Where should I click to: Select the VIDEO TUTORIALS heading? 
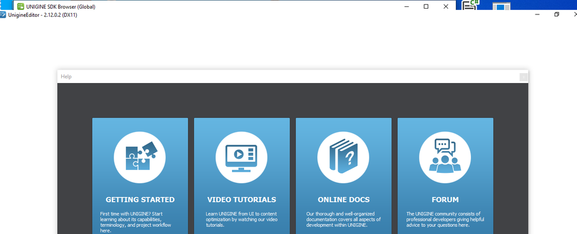[x=242, y=200]
